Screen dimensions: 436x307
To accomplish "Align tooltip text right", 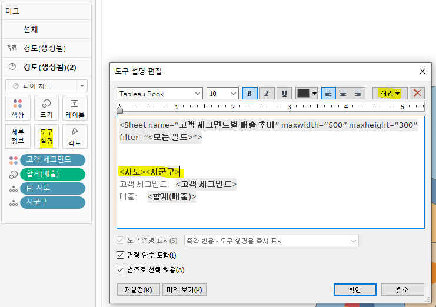I will click(358, 94).
